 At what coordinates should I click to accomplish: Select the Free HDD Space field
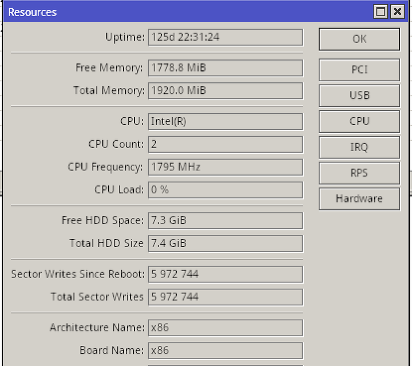coord(225,221)
